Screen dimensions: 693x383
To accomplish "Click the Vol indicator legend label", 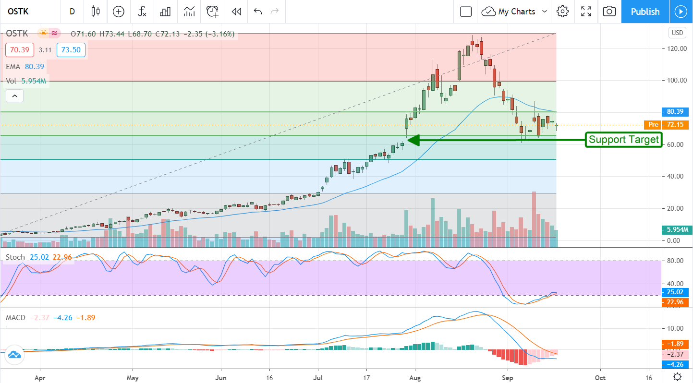I will [x=11, y=81].
